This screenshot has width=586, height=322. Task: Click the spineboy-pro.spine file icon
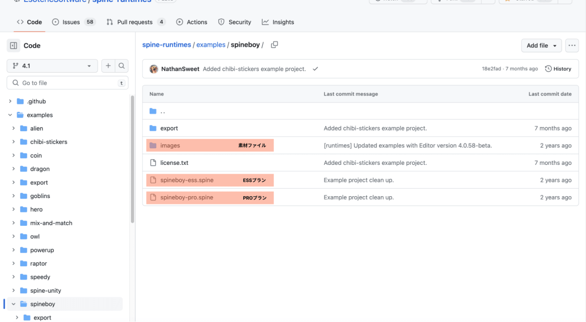tap(153, 197)
